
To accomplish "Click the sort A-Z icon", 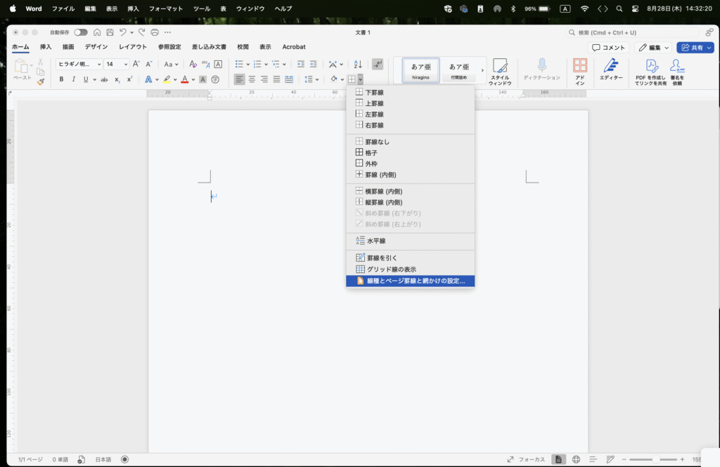I will coord(358,64).
